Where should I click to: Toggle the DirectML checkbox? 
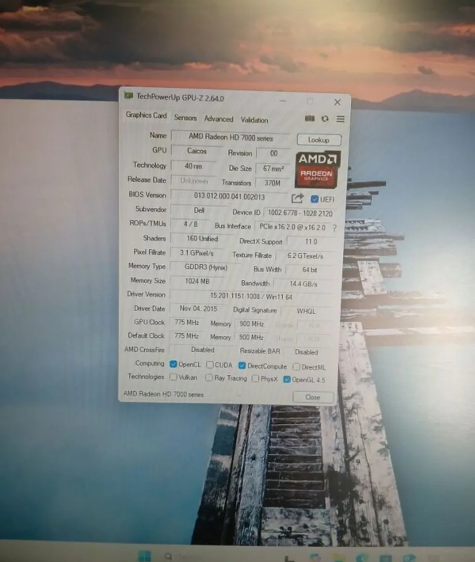tap(296, 367)
